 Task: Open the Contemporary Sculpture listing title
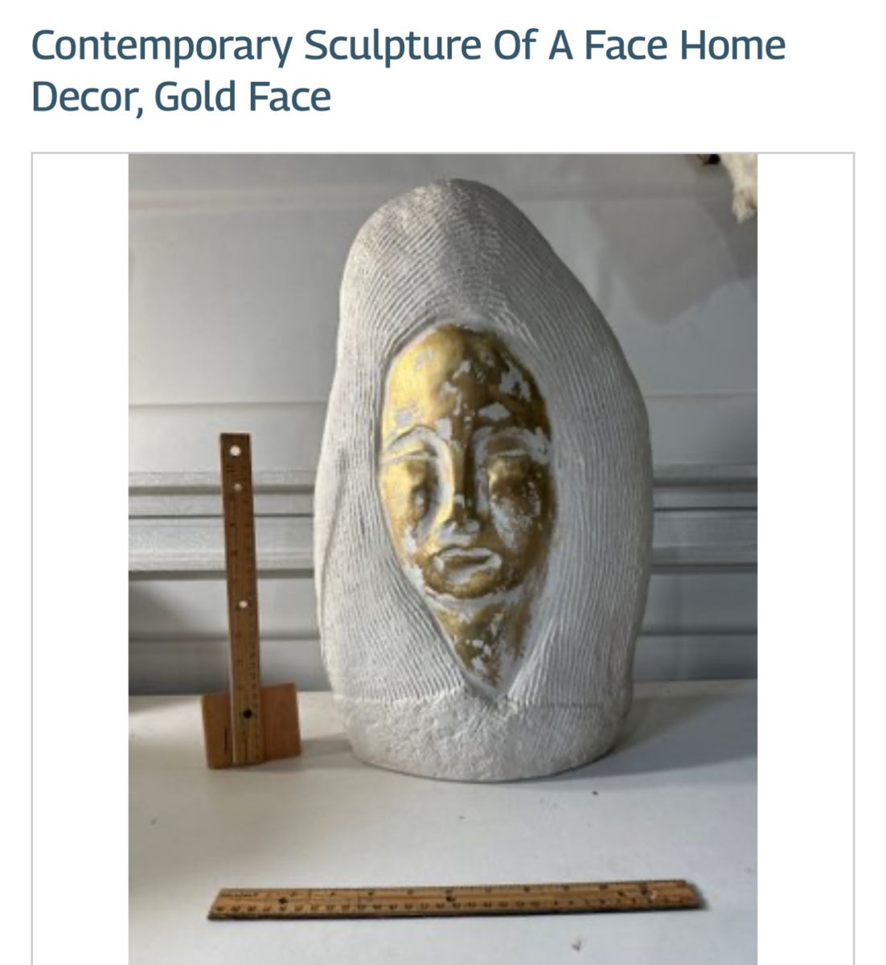click(x=408, y=71)
